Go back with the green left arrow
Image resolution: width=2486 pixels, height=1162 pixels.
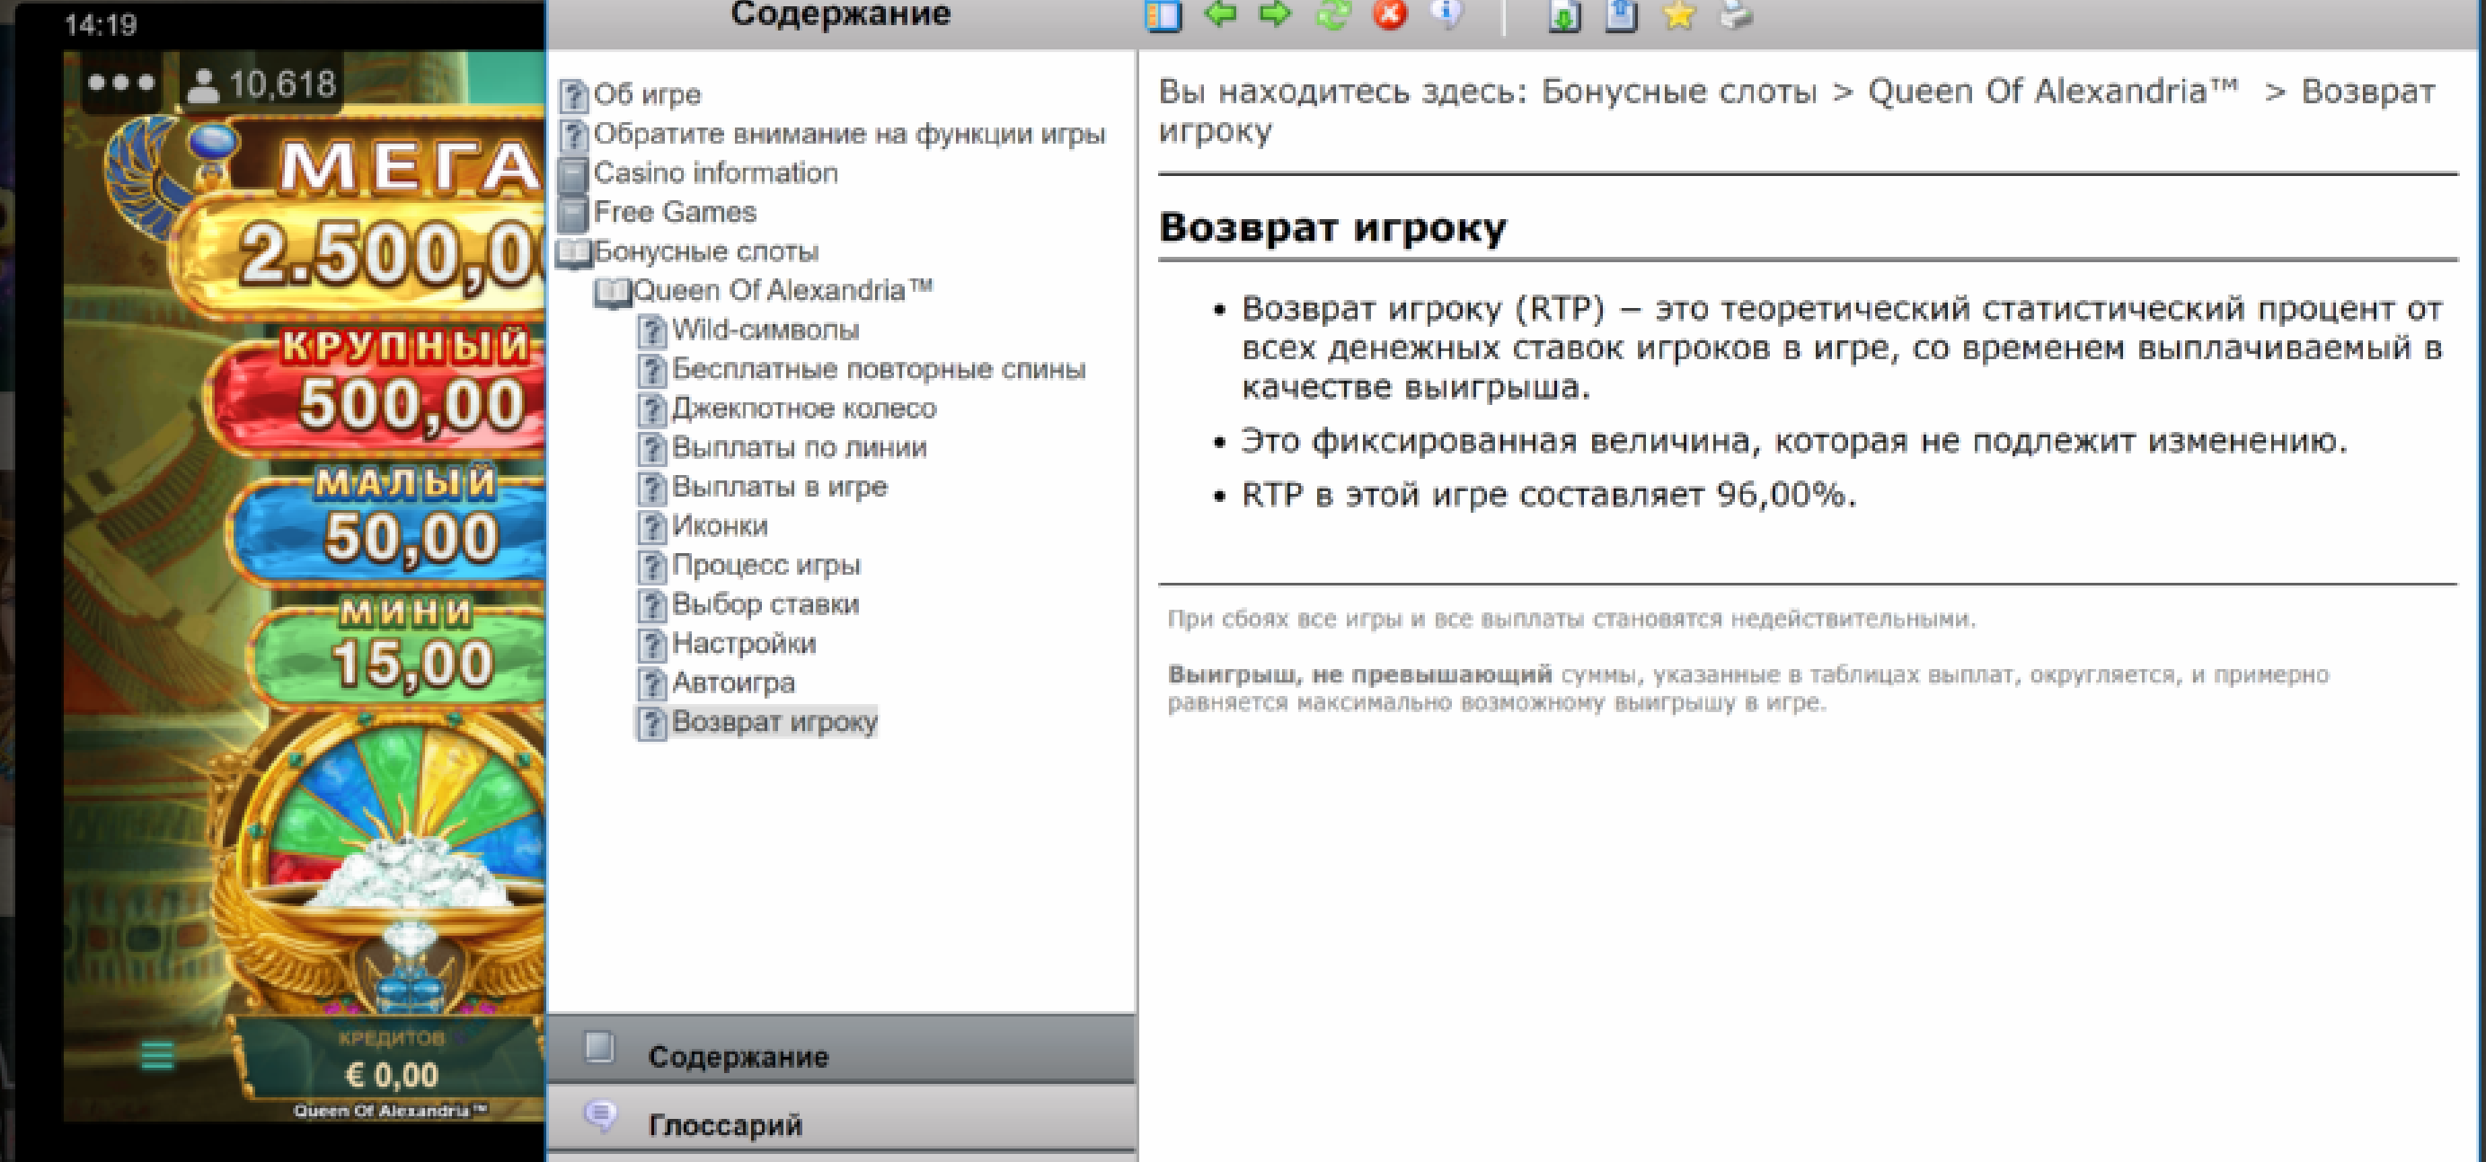(x=1222, y=13)
